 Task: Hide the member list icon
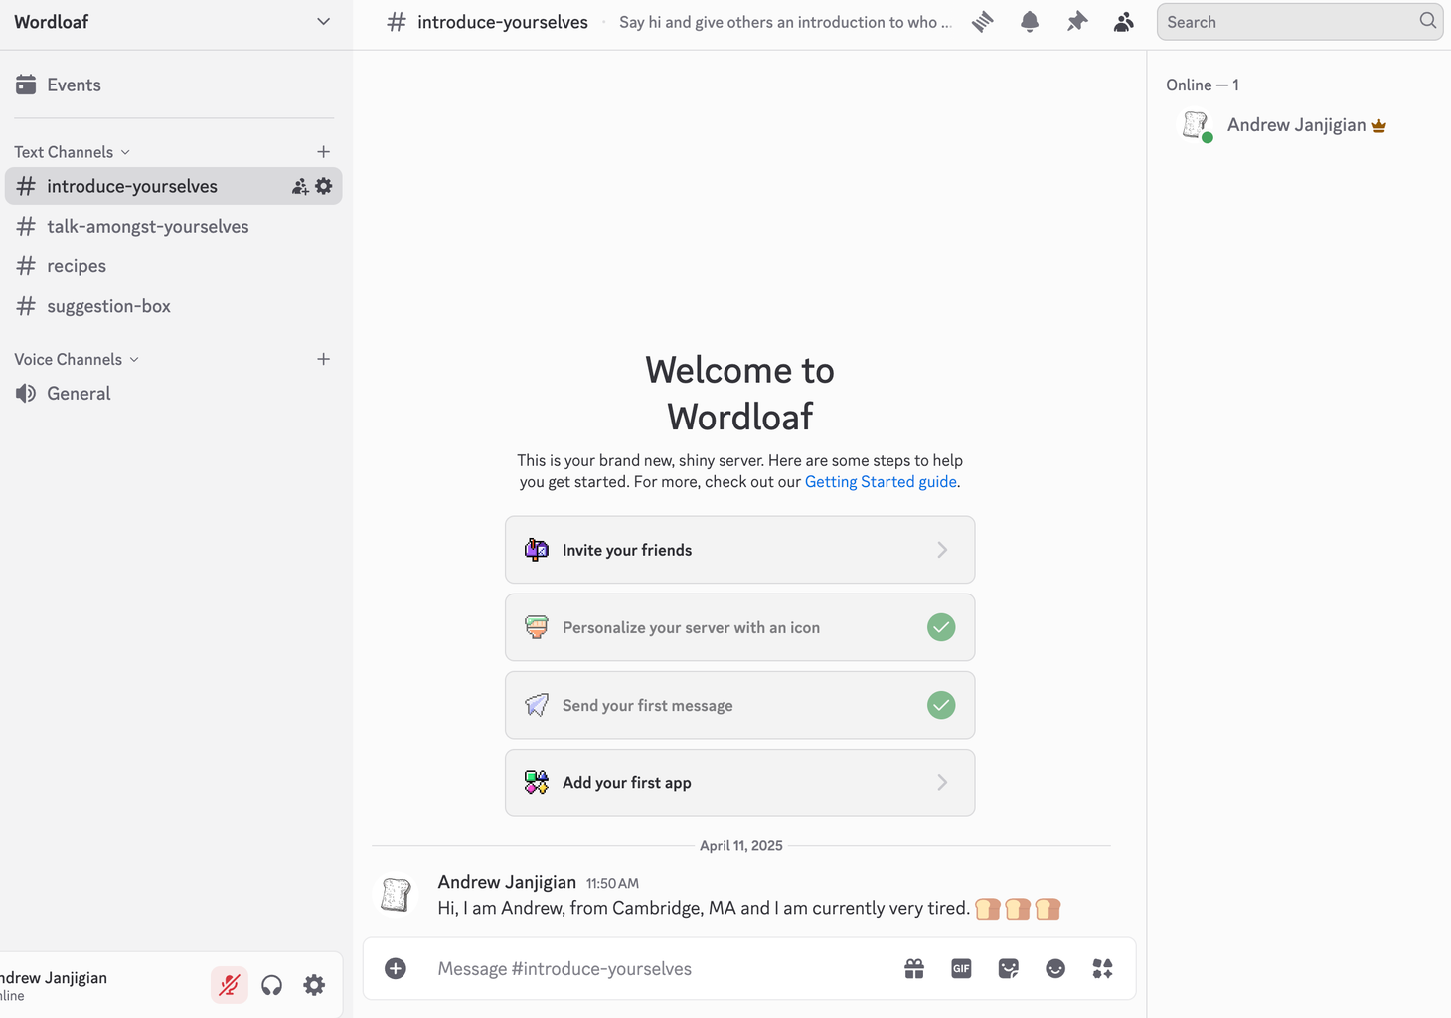click(x=1123, y=21)
